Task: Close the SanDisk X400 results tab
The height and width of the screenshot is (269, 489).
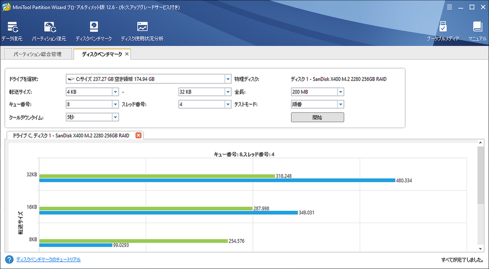Action: click(x=138, y=135)
